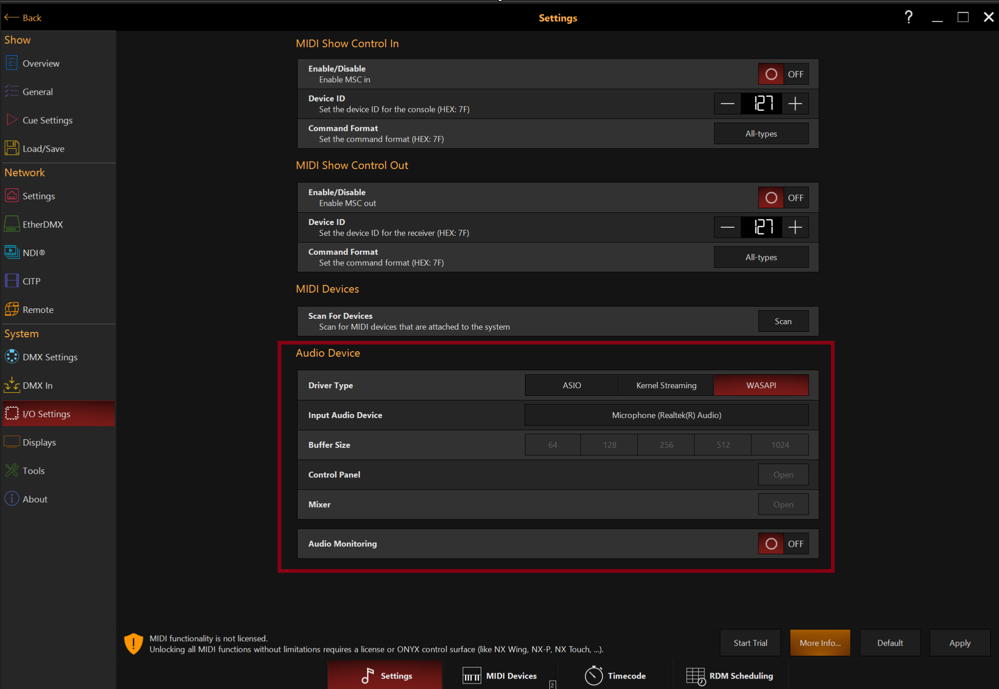The height and width of the screenshot is (689, 999).
Task: Select ASIO driver type
Action: pos(571,385)
